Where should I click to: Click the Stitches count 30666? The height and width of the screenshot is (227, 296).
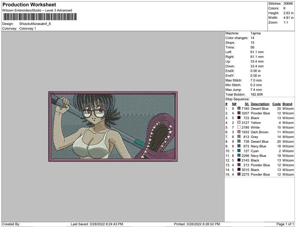click(x=288, y=4)
